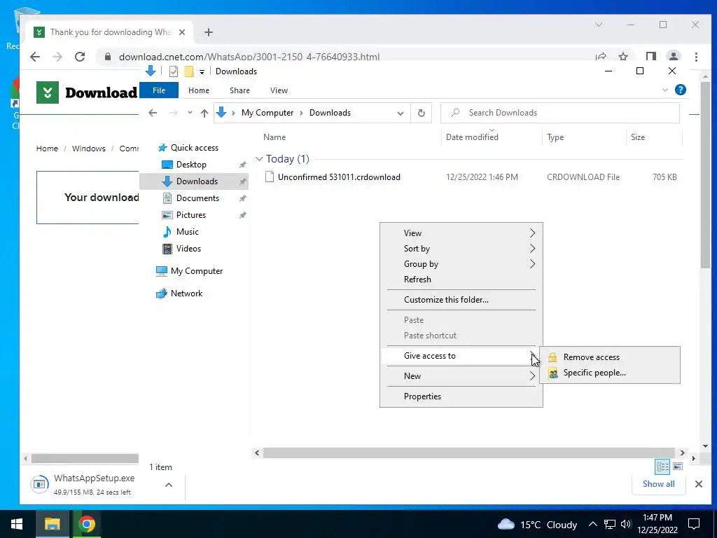This screenshot has width=717, height=538.
Task: Click Show all downloads in Chrome
Action: [x=658, y=484]
